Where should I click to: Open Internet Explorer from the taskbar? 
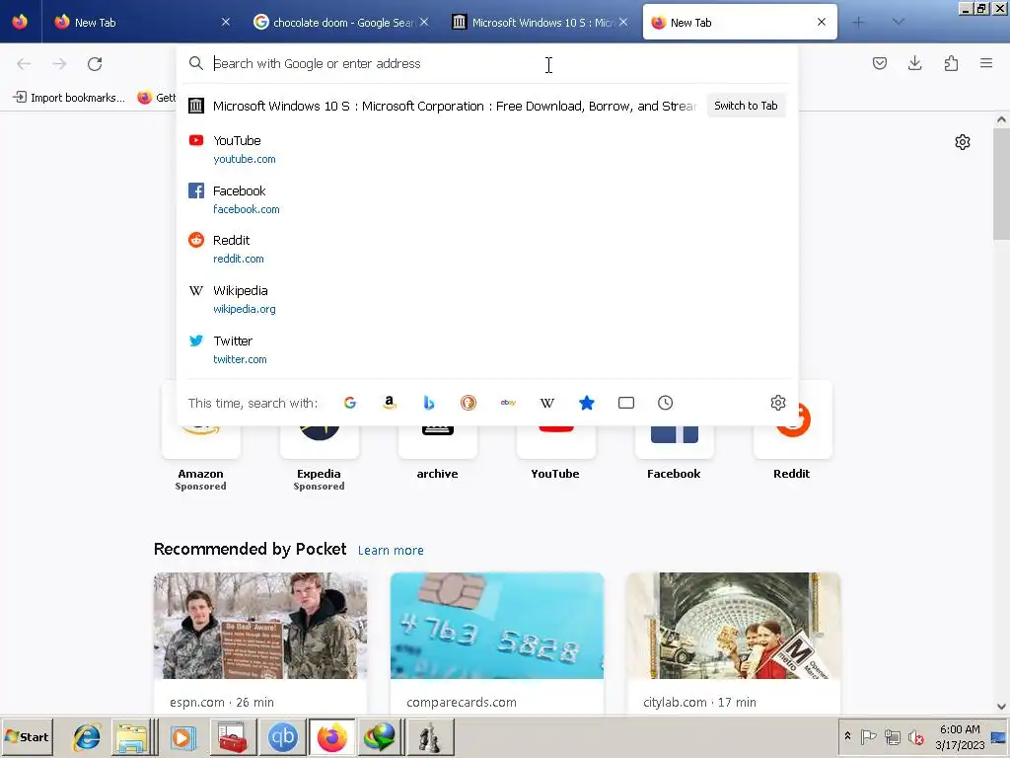[87, 736]
